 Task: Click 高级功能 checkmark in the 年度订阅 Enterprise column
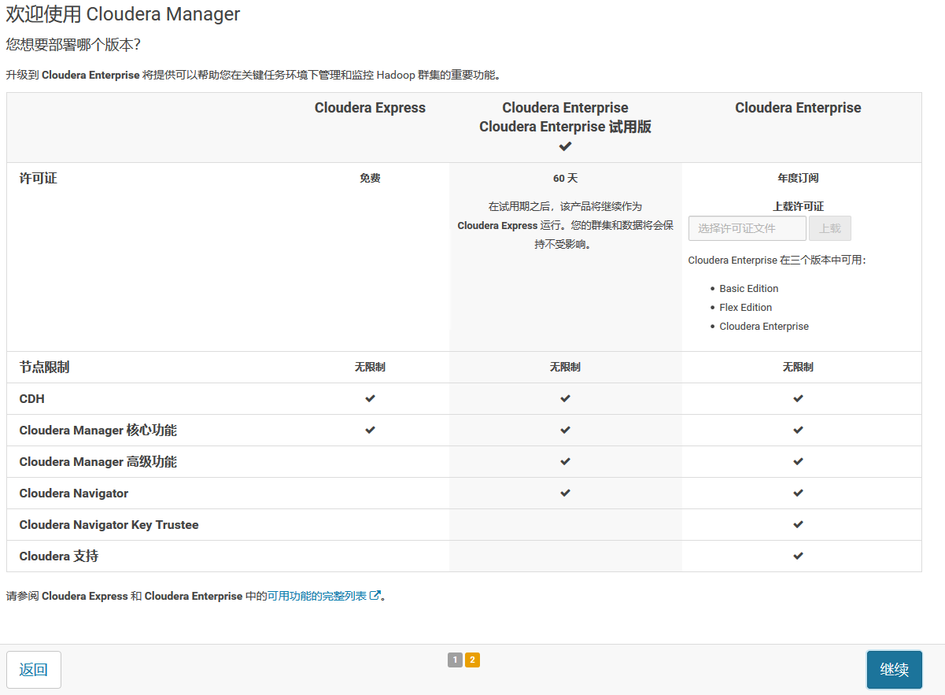(x=798, y=461)
